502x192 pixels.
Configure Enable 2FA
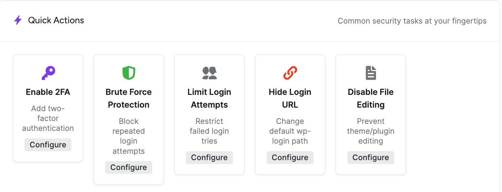click(48, 145)
